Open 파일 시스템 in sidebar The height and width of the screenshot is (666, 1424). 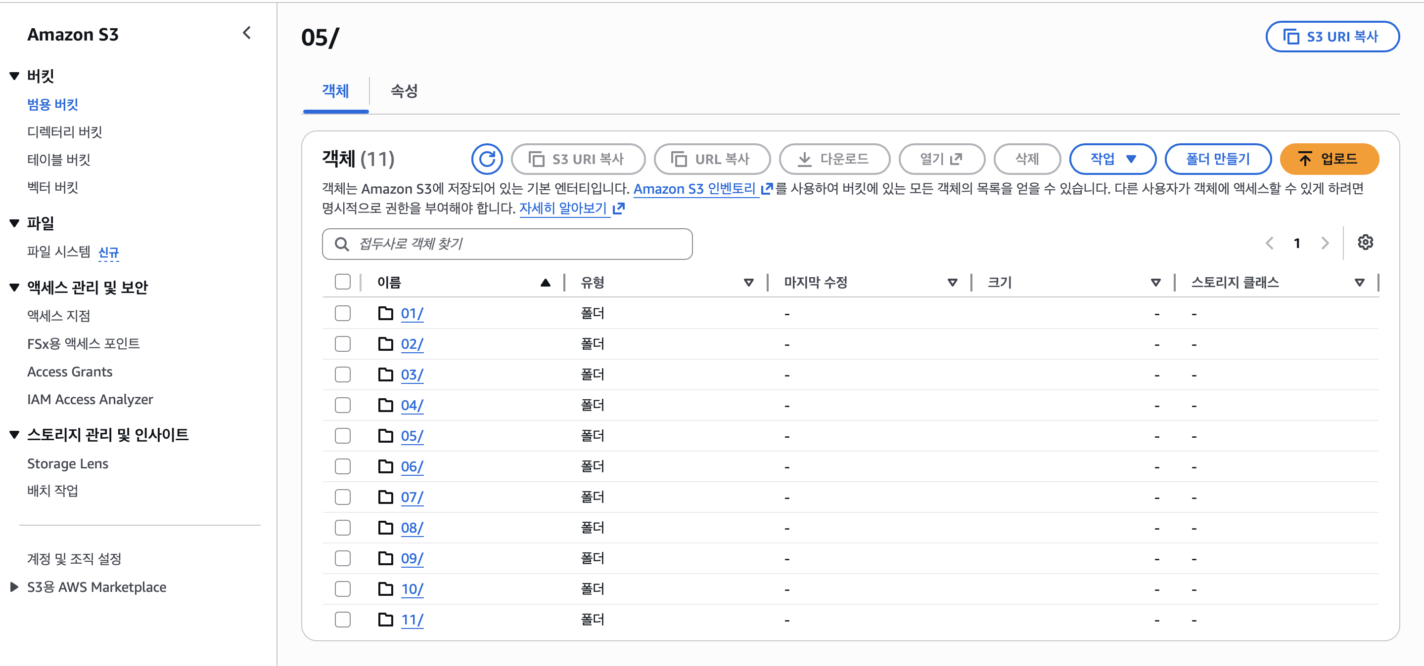coord(58,252)
